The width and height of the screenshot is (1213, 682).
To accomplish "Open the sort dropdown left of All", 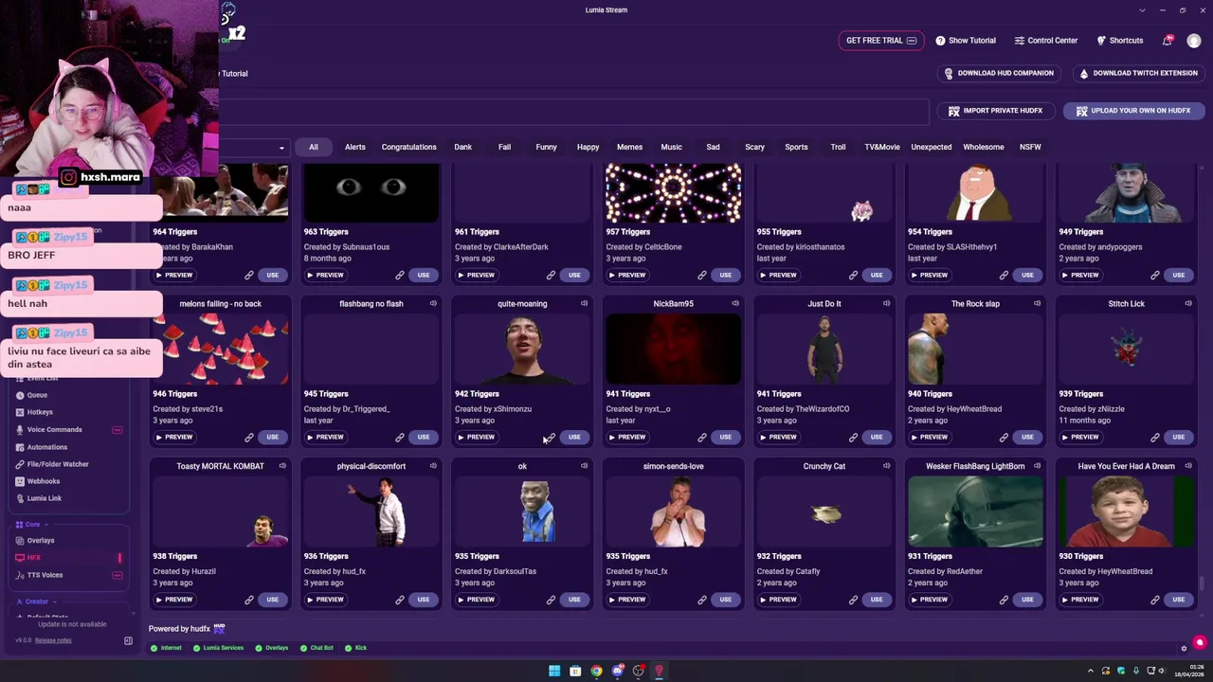I will (x=253, y=147).
